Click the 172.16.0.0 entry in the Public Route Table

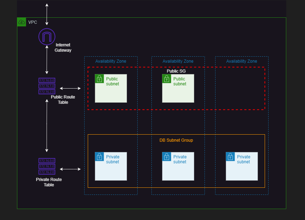[46, 80]
